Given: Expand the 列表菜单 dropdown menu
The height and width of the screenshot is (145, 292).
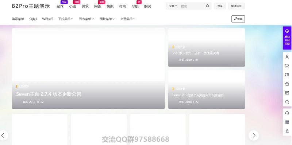Looking at the screenshot, I should point(86,19).
